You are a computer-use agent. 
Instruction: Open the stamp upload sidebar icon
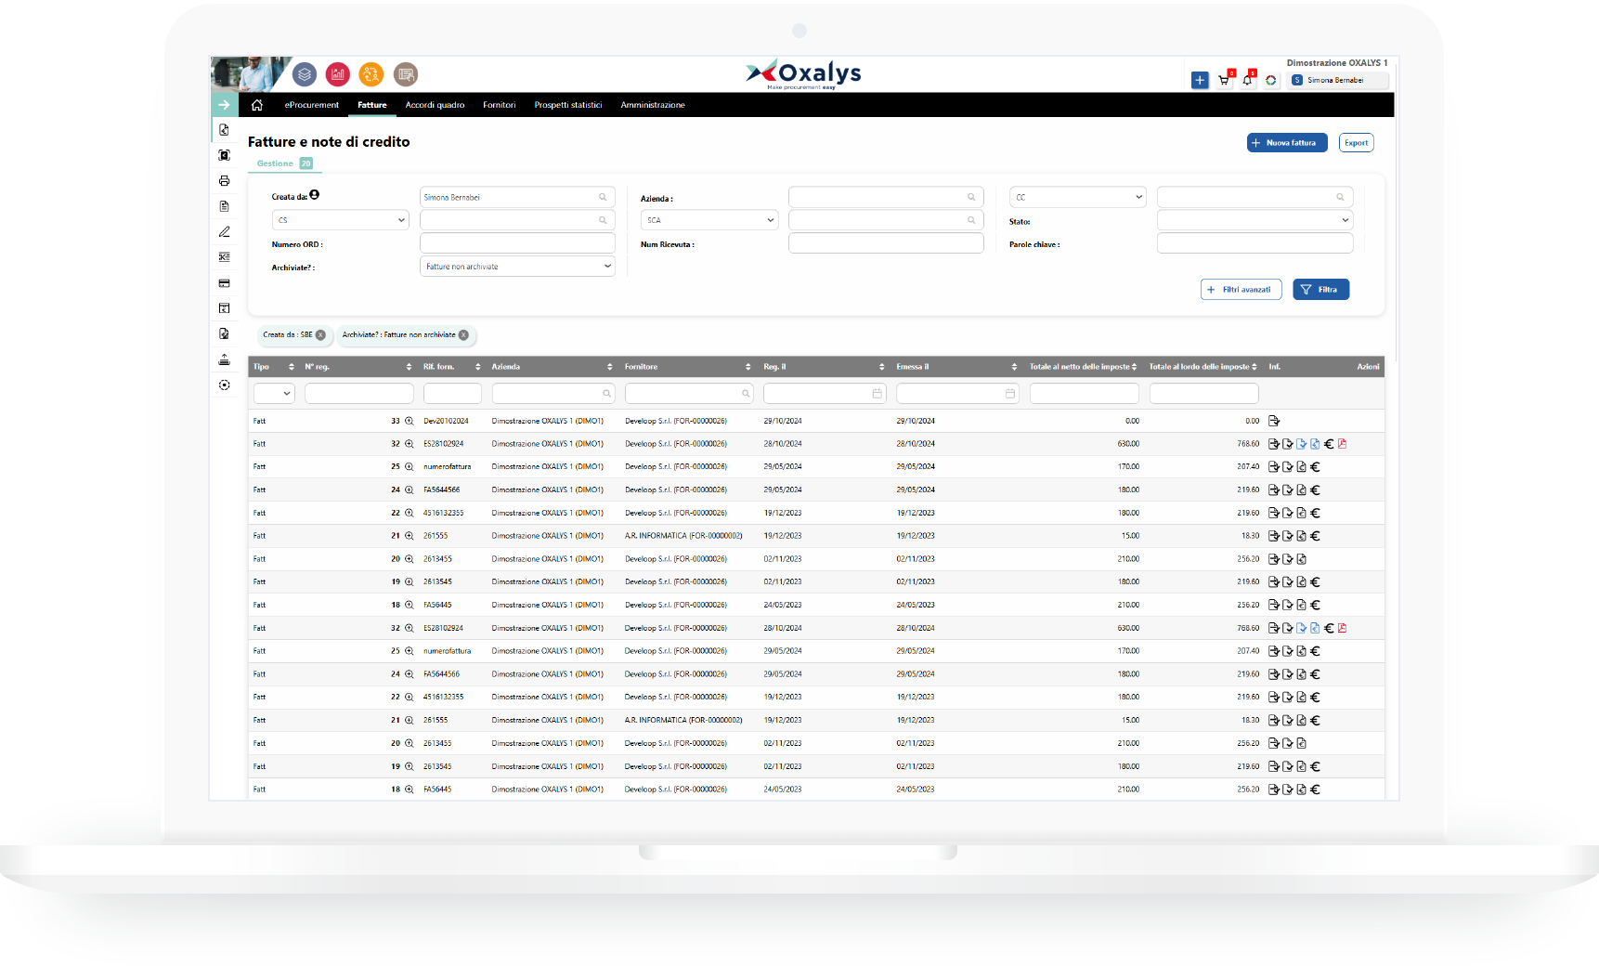click(x=224, y=359)
